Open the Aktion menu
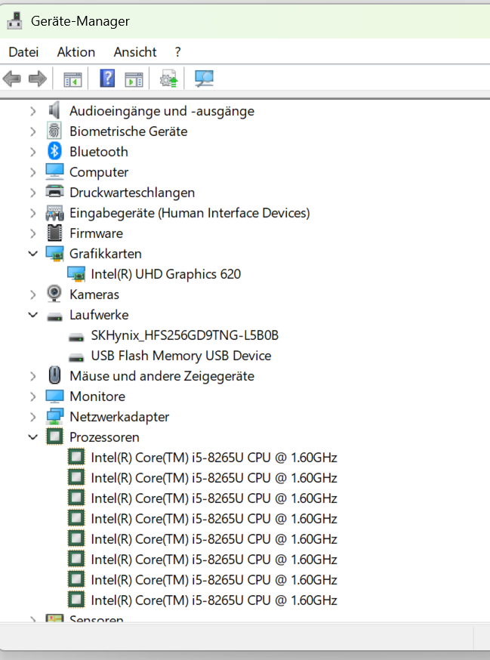 point(76,52)
